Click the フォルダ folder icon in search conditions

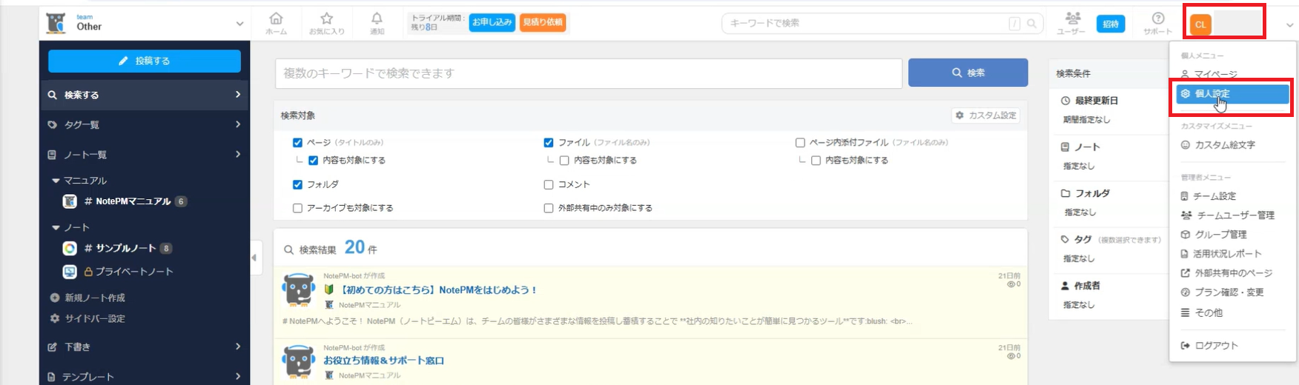[x=1065, y=193]
